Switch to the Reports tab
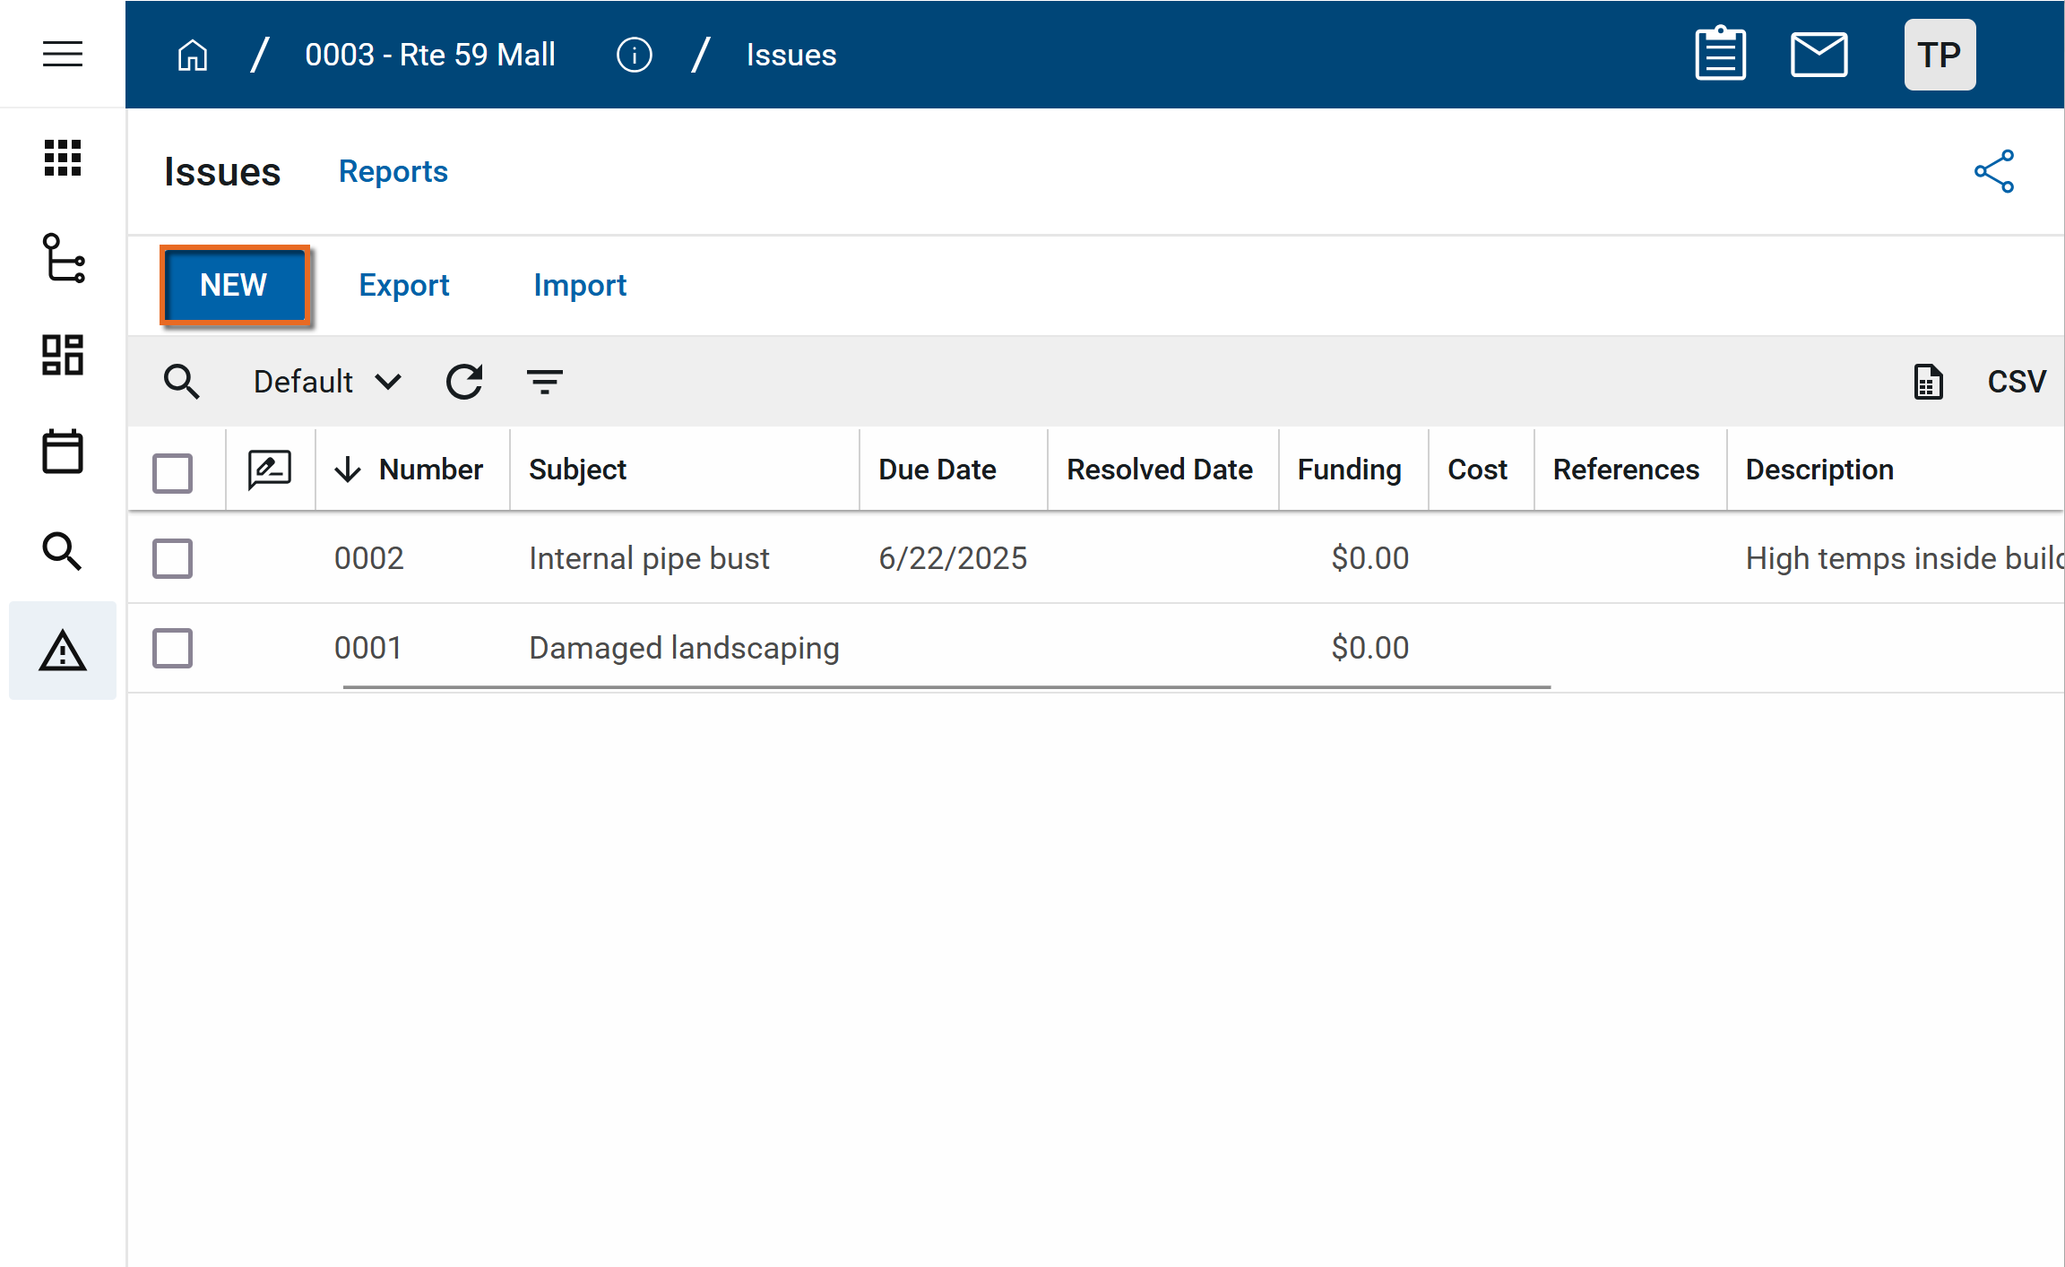The width and height of the screenshot is (2065, 1267). [393, 171]
